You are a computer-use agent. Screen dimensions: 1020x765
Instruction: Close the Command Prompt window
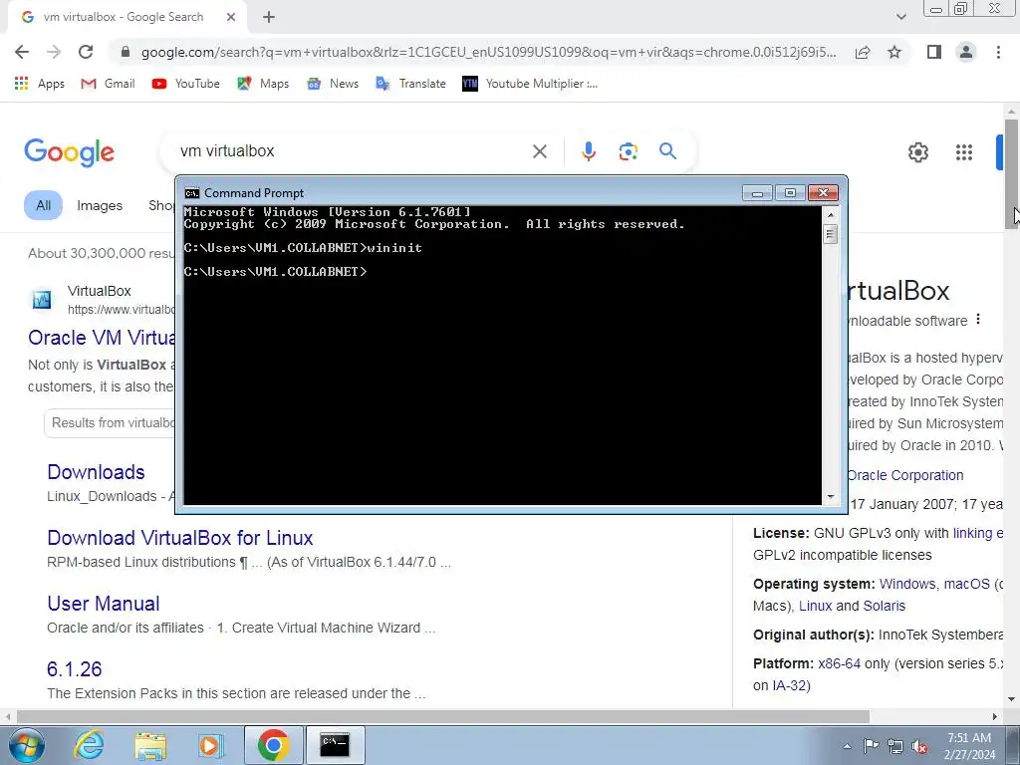[x=823, y=193]
